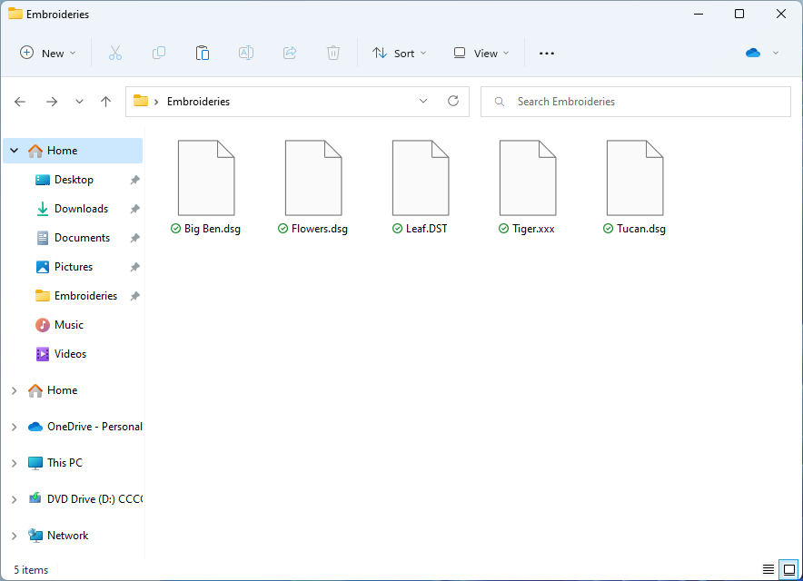Expand the DVD Drive (D:) node
This screenshot has width=803, height=581.
15,499
